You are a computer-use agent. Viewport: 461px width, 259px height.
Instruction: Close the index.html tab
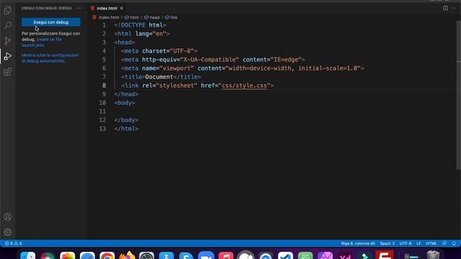pyautogui.click(x=122, y=8)
